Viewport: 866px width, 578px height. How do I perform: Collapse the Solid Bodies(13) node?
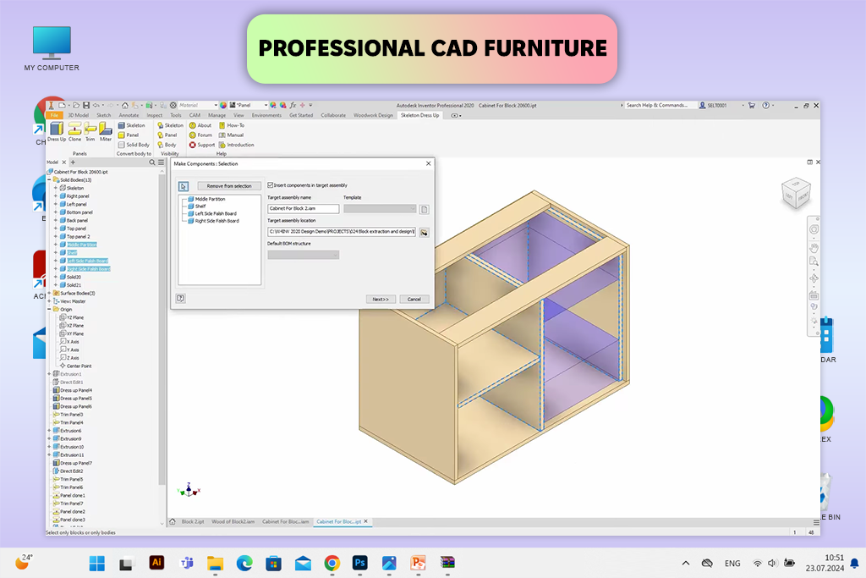tap(49, 179)
